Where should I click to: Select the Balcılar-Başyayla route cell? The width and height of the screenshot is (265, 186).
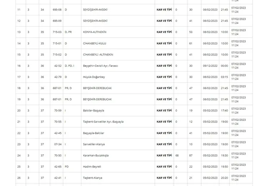[94, 111]
